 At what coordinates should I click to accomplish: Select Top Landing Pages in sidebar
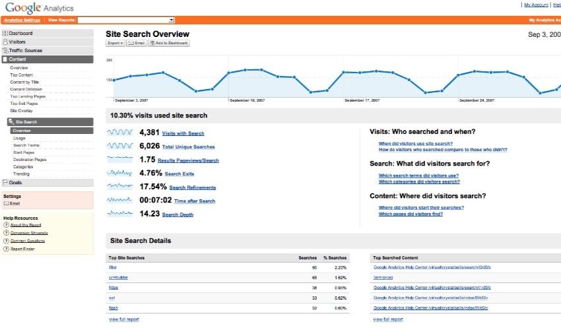click(28, 96)
